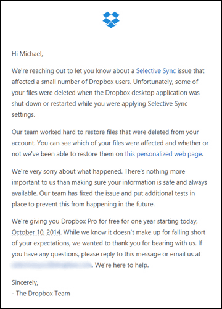
Task: Click the 'Hi Michael,' greeting line
Action: point(27,54)
